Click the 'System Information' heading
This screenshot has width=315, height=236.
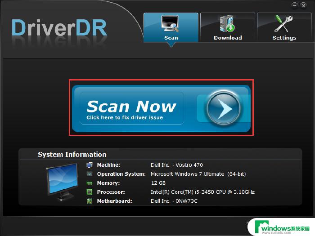(72, 155)
